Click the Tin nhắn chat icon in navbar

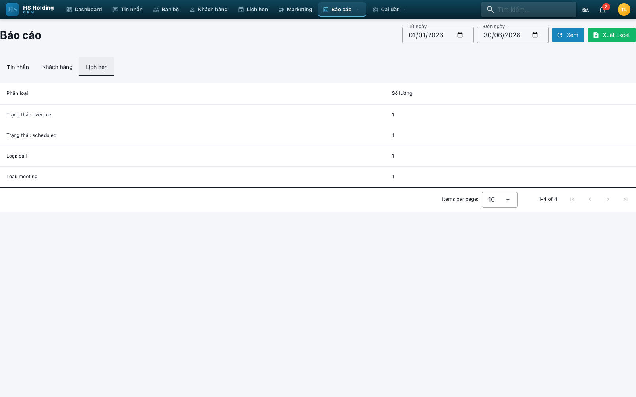pyautogui.click(x=115, y=10)
